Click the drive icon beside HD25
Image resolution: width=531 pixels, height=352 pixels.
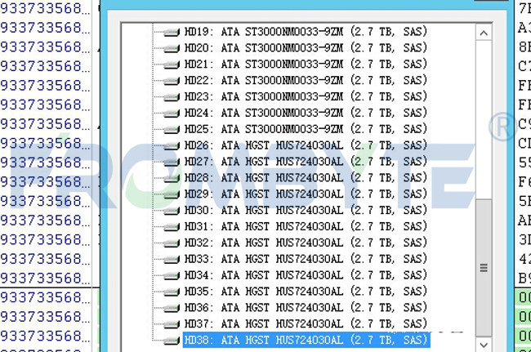(x=172, y=130)
